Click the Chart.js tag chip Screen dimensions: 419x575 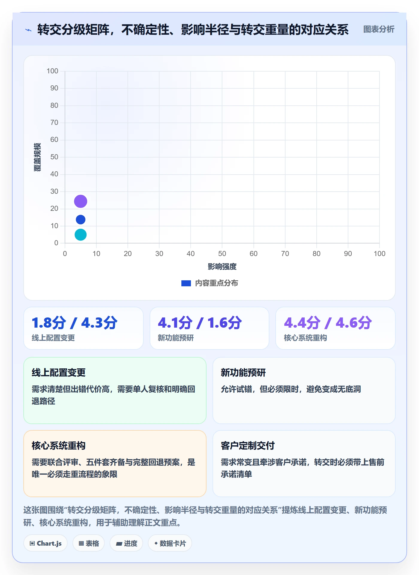[45, 543]
